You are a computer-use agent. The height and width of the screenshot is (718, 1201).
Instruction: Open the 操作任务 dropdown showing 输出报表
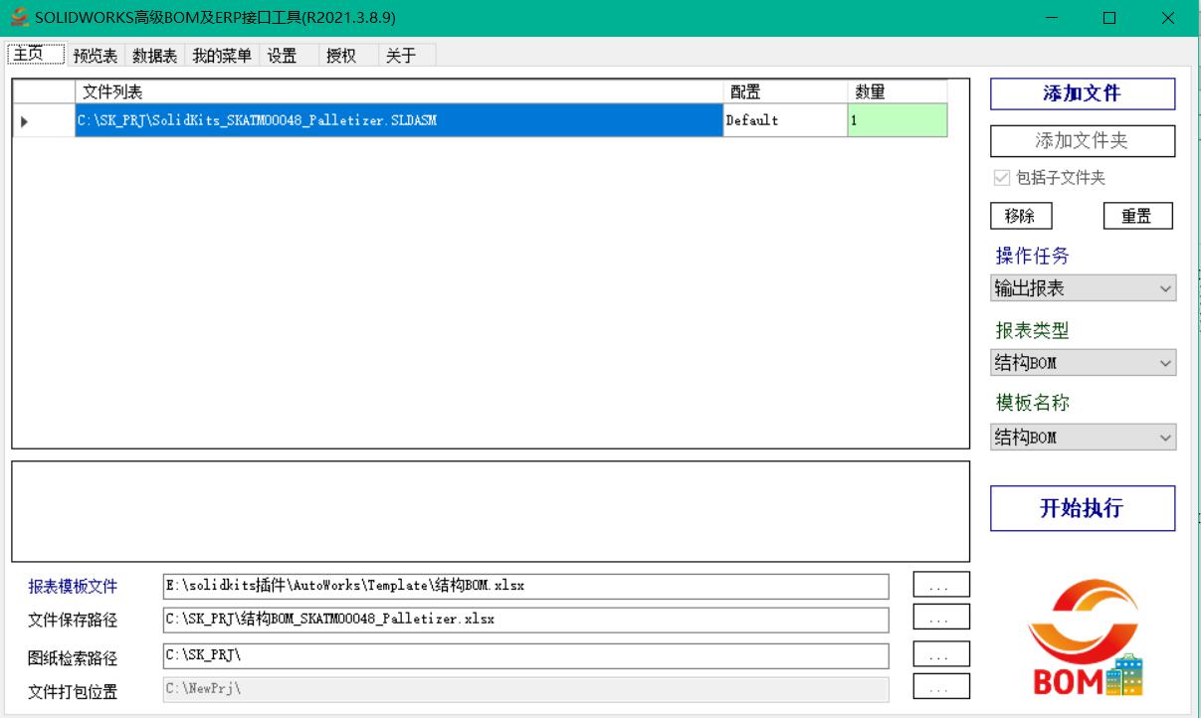coord(1083,288)
